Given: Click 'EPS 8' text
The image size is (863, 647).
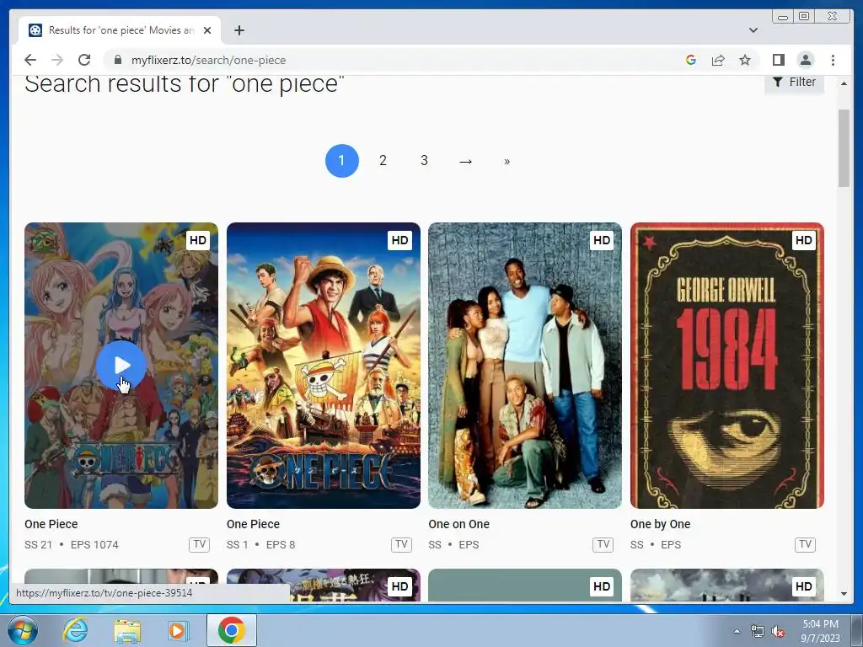Looking at the screenshot, I should pos(281,545).
